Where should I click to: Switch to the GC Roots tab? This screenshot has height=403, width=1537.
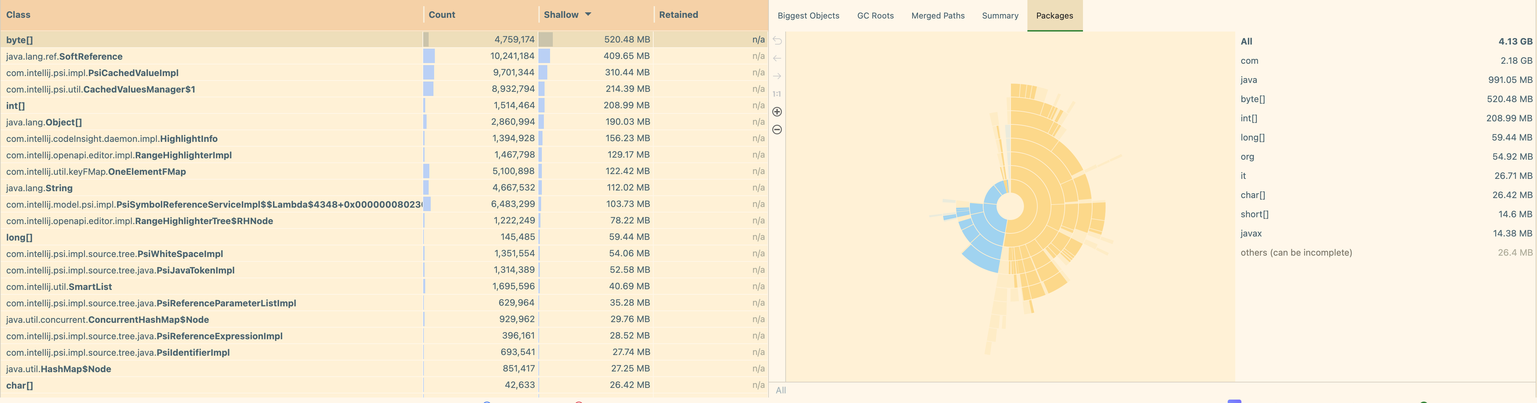[x=875, y=15]
